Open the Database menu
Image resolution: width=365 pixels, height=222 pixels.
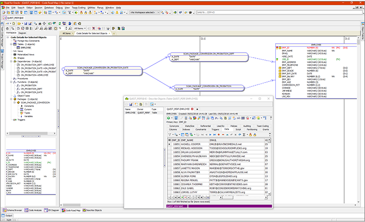[49, 8]
